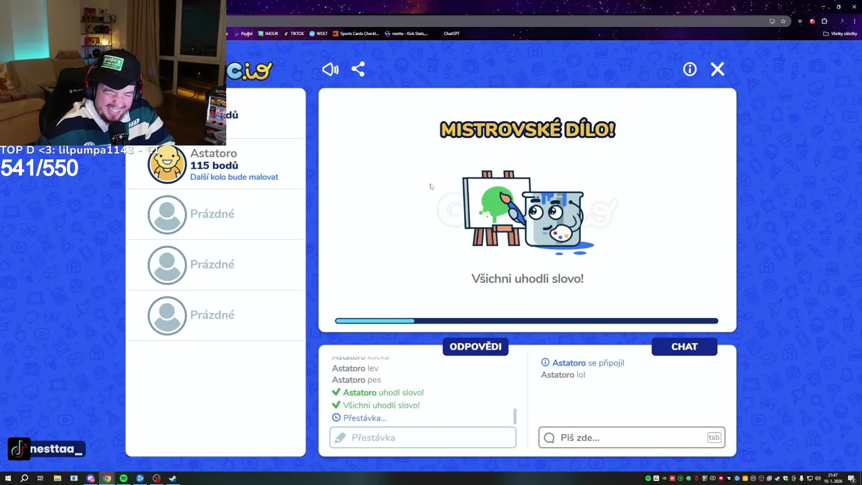Open Spotify from the taskbar
The width and height of the screenshot is (862, 485).
coord(123,478)
